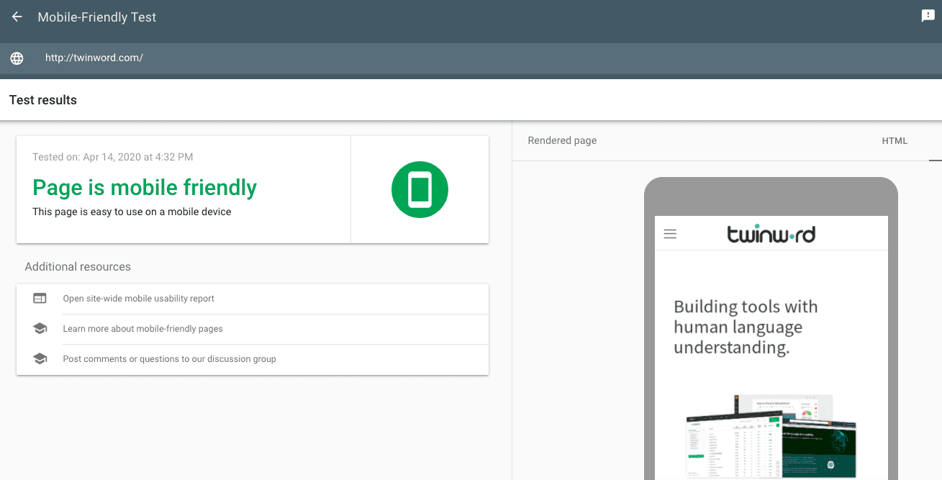Screen dimensions: 942x480
Task: Switch to the HTML tab
Action: pyautogui.click(x=895, y=141)
